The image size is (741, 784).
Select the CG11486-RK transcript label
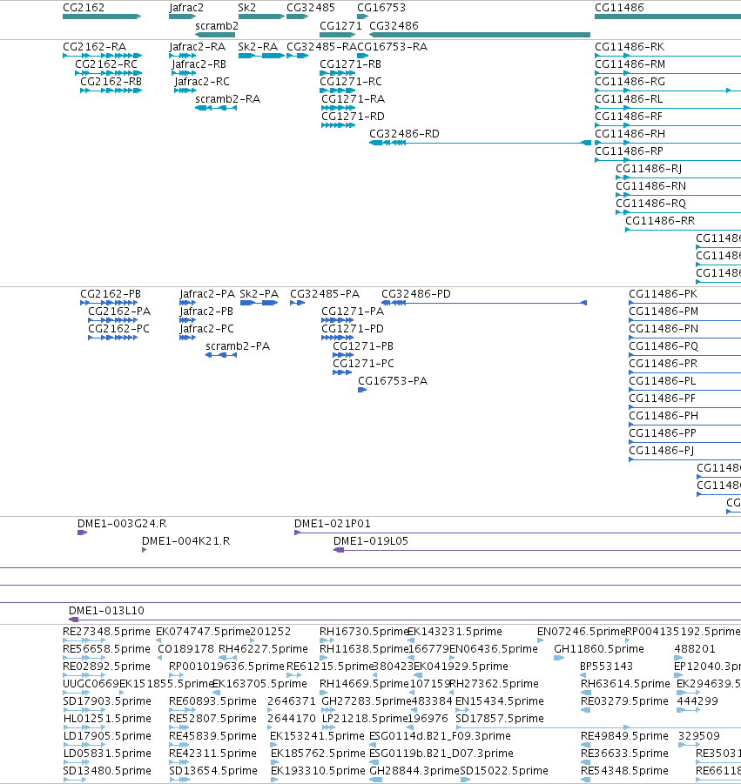point(630,46)
